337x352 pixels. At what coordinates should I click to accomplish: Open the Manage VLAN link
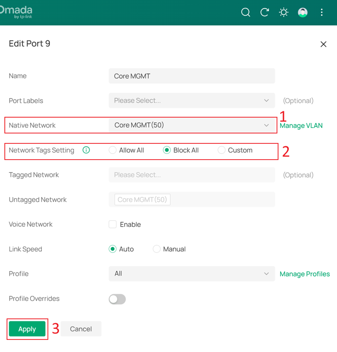click(x=301, y=125)
